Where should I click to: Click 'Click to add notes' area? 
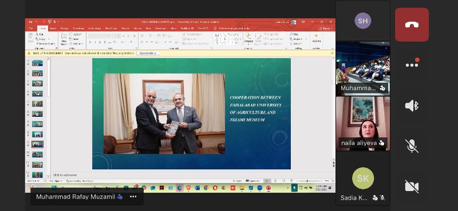click(65, 175)
